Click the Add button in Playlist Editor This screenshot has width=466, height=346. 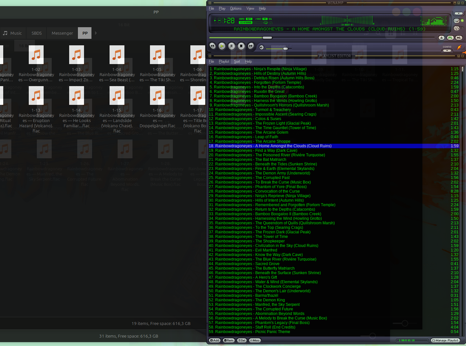[215, 340]
